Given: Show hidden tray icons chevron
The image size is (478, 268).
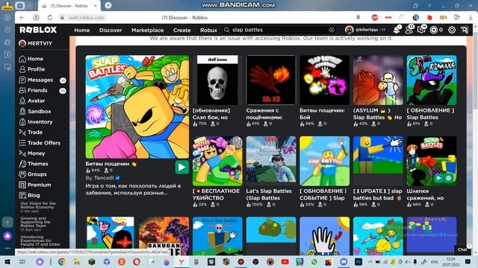Looking at the screenshot, I should (370, 261).
